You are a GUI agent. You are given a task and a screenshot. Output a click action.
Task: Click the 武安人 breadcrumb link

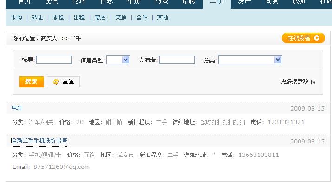point(49,38)
